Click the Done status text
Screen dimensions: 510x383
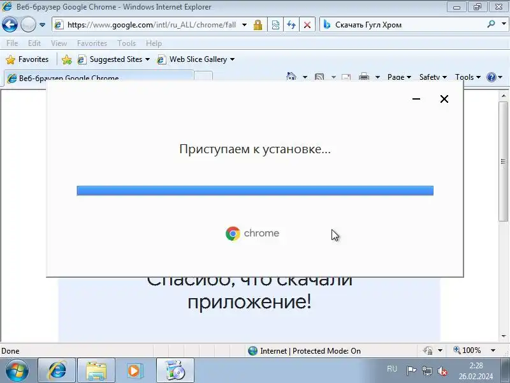10,350
